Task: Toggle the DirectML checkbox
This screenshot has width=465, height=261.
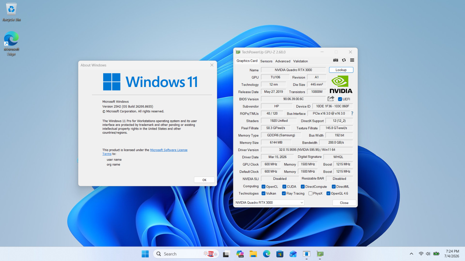Action: click(x=334, y=186)
